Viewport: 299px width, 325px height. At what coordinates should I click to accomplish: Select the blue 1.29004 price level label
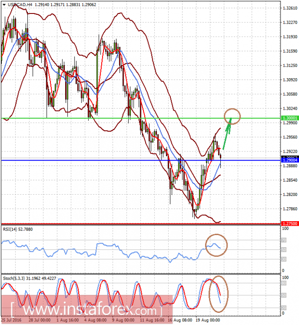290,160
